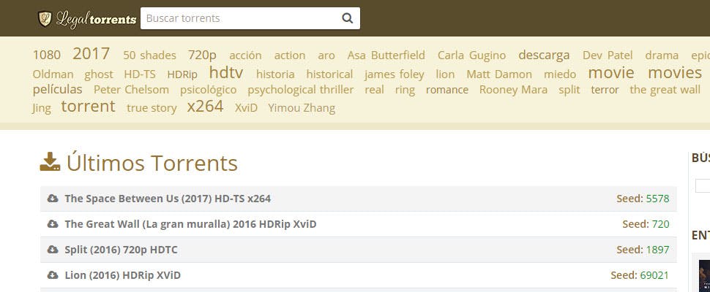This screenshot has width=710, height=292.
Task: Select the torrent tag
Action: click(x=88, y=107)
